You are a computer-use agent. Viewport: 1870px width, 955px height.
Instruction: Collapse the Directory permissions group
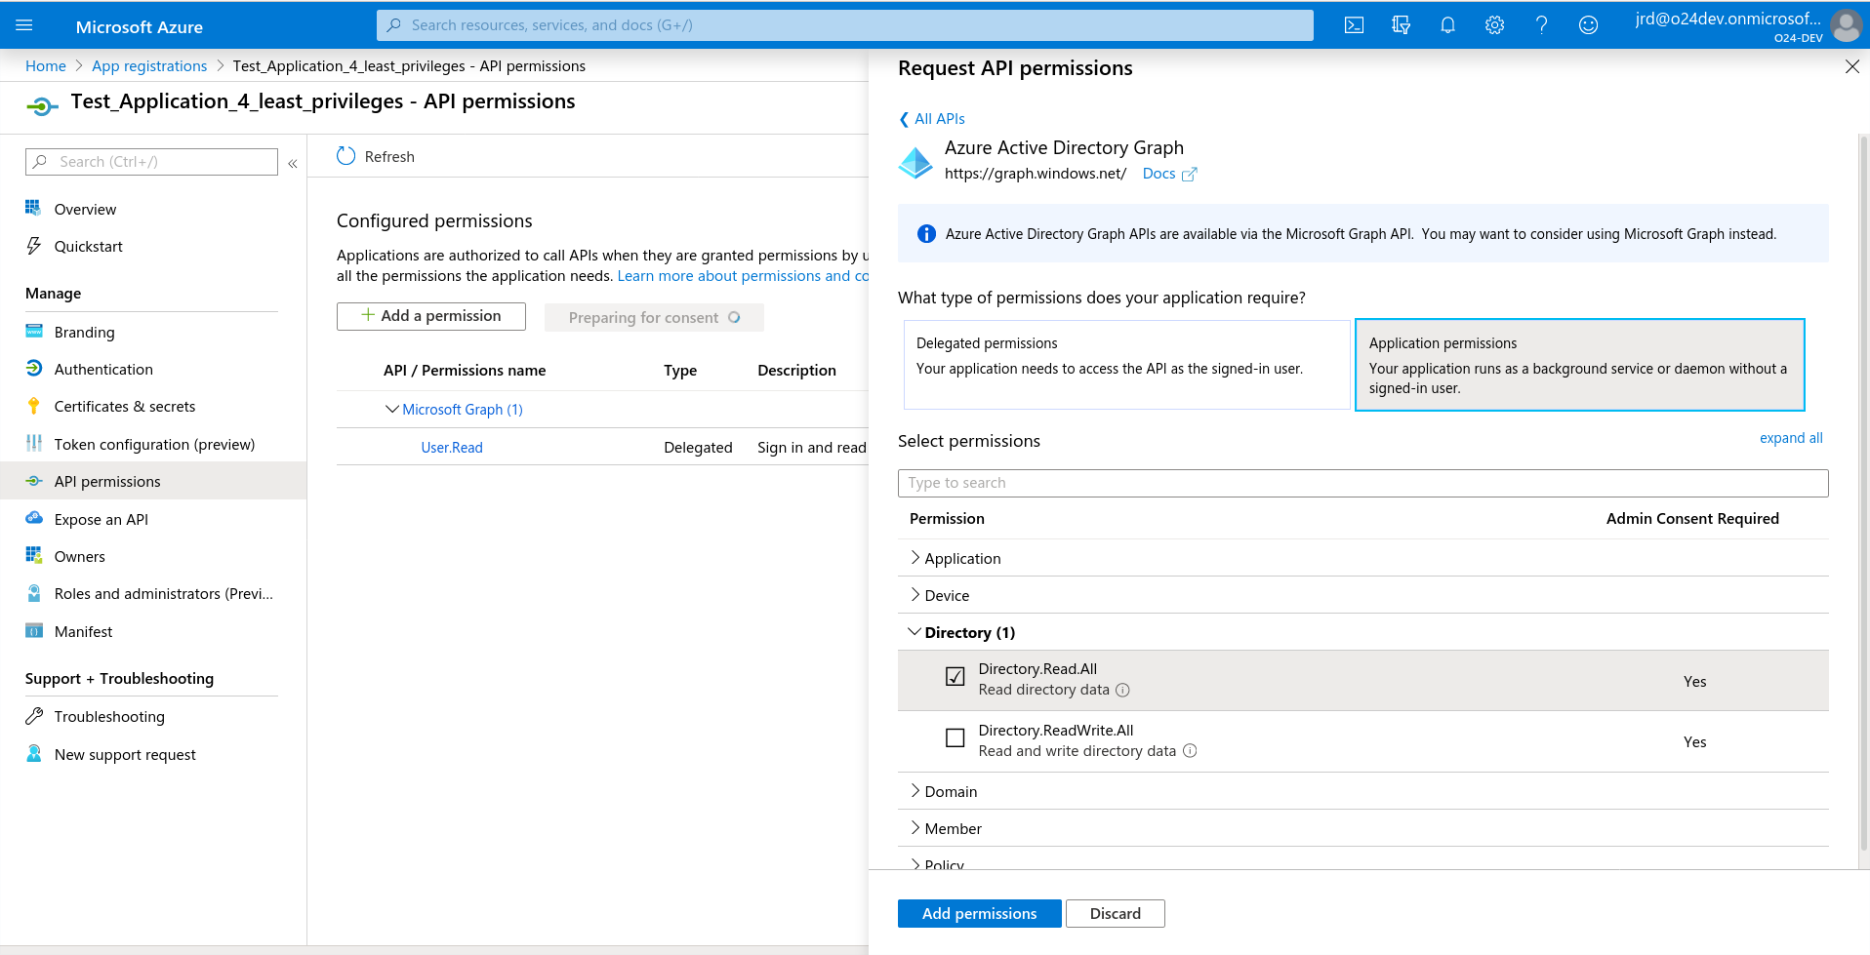[x=915, y=632]
